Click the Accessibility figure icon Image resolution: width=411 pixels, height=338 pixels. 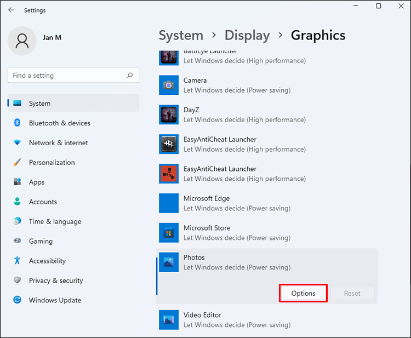tap(18, 260)
